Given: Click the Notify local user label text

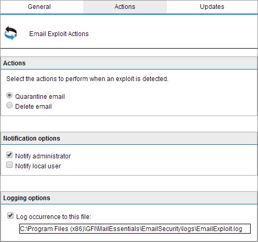Looking at the screenshot, I should 38,166.
